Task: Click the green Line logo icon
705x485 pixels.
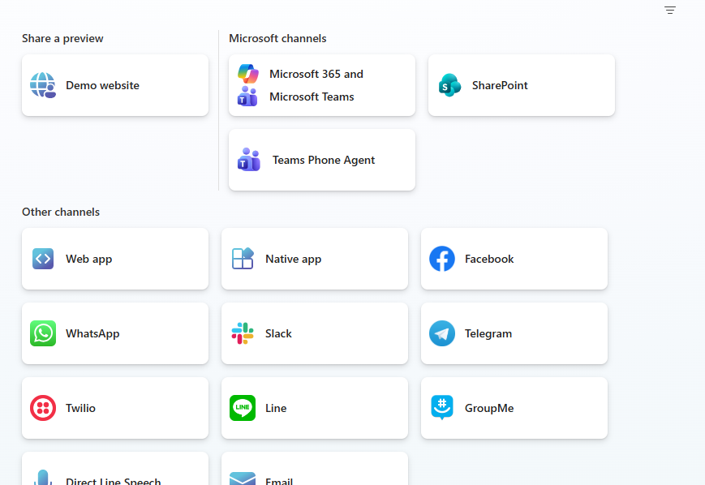Action: tap(243, 408)
